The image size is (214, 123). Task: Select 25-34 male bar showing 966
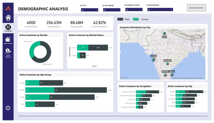tap(81, 90)
